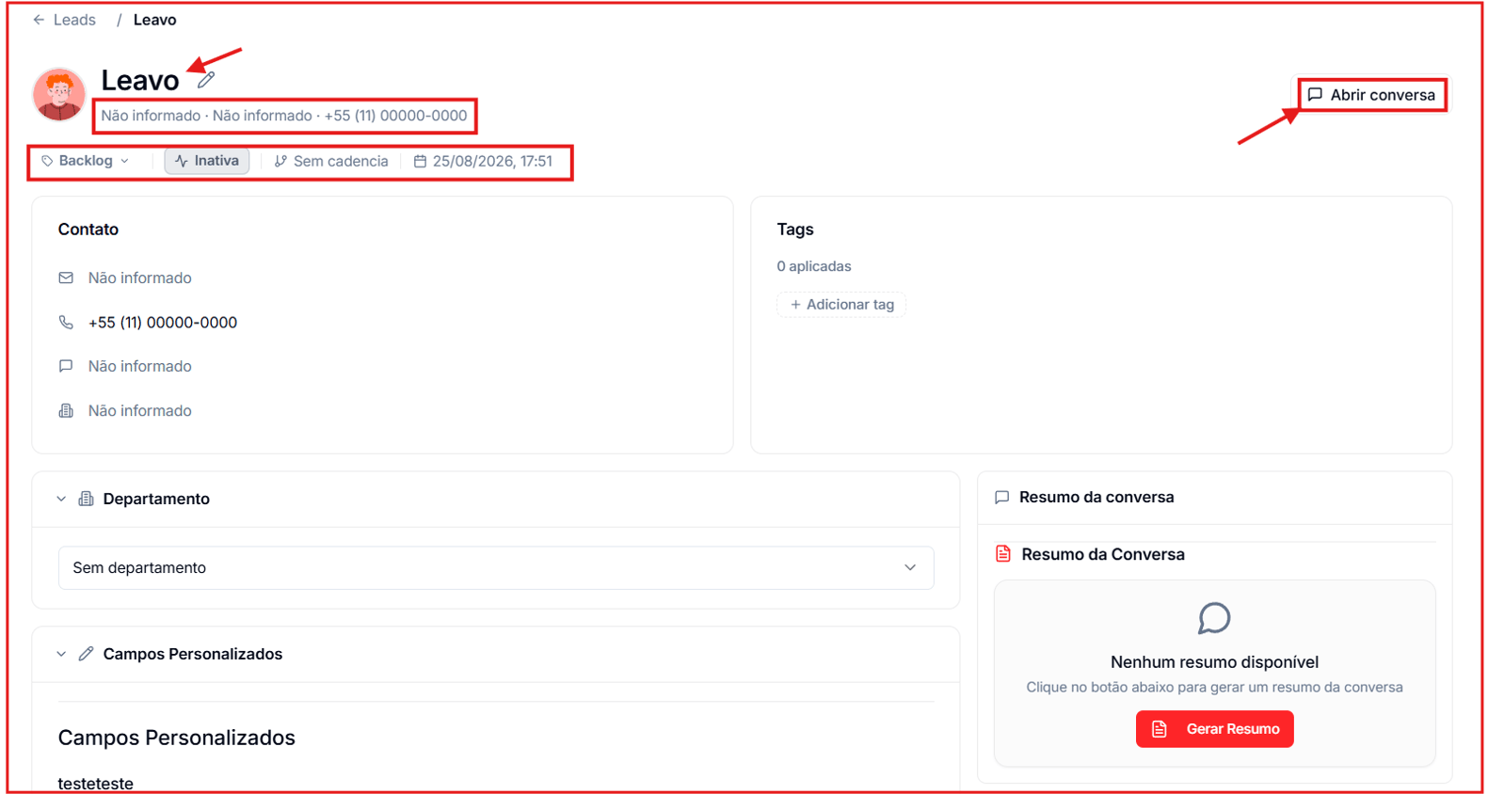Click the building icon in Contato
Image resolution: width=1488 pixels, height=794 pixels.
(66, 410)
